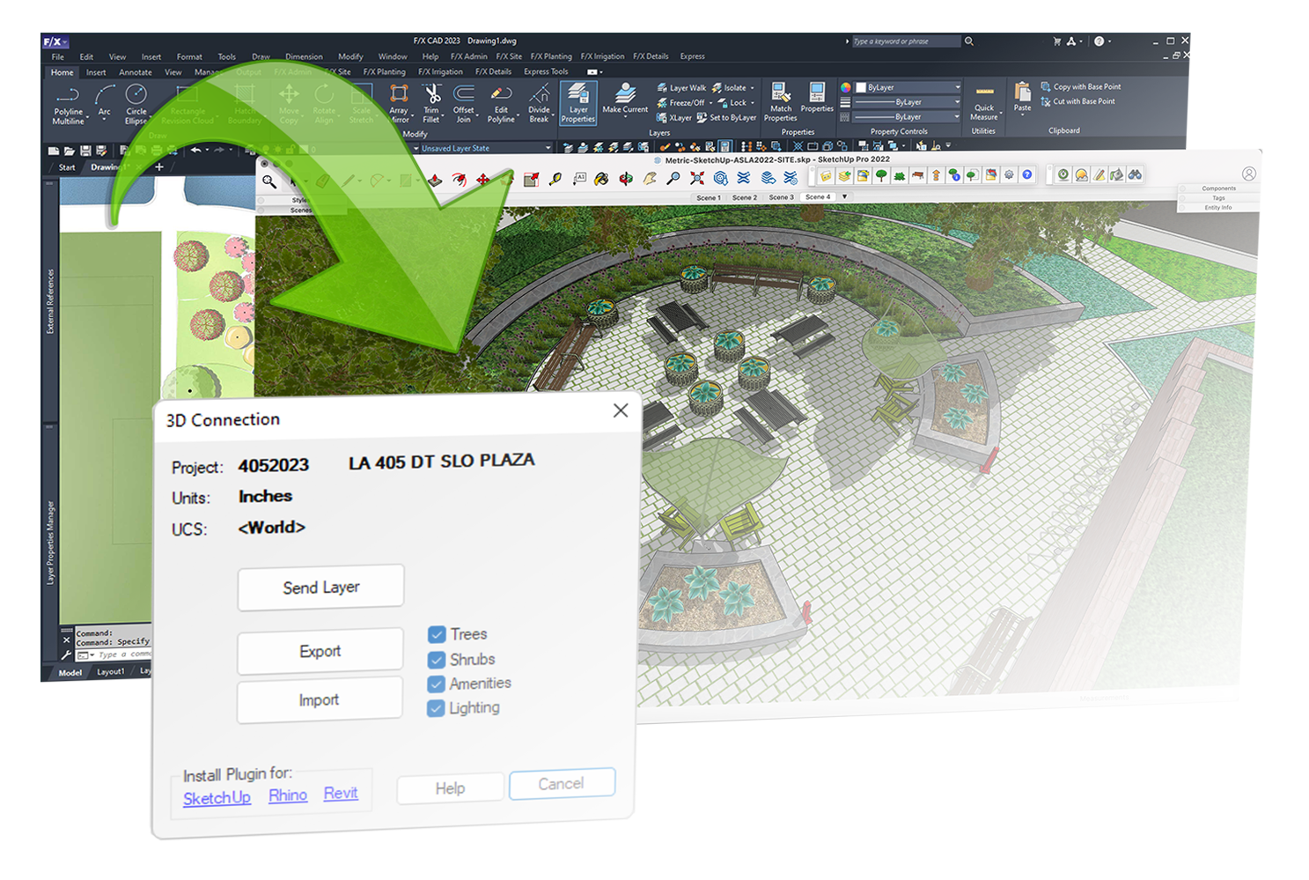Expand the Components panel in SketchUp
Viewport: 1309px width, 880px height.
[x=1218, y=189]
